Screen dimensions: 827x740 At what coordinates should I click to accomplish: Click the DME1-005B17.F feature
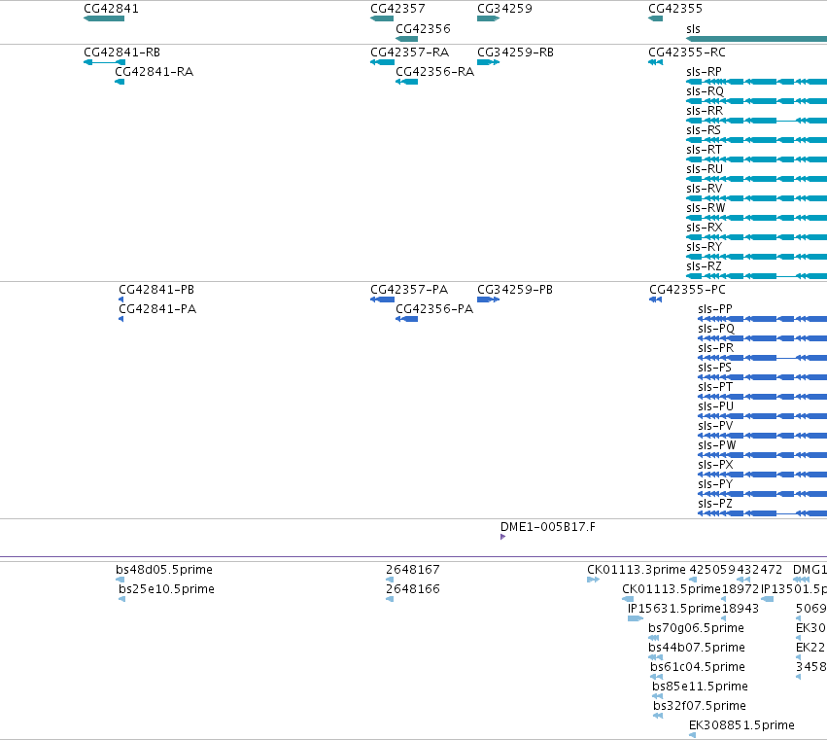[x=503, y=537]
